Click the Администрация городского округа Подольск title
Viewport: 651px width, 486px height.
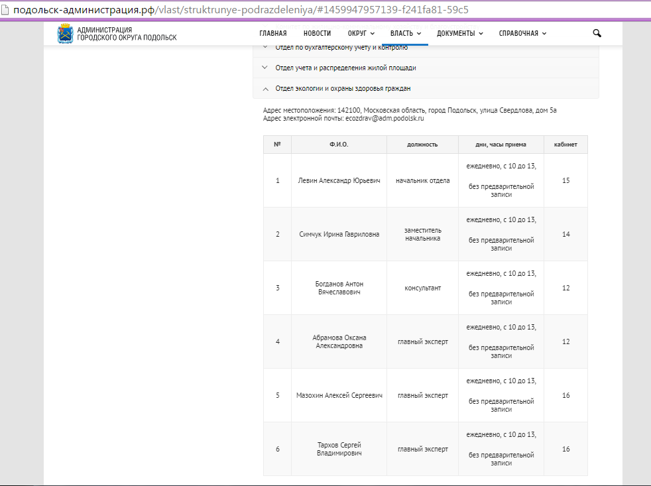127,34
